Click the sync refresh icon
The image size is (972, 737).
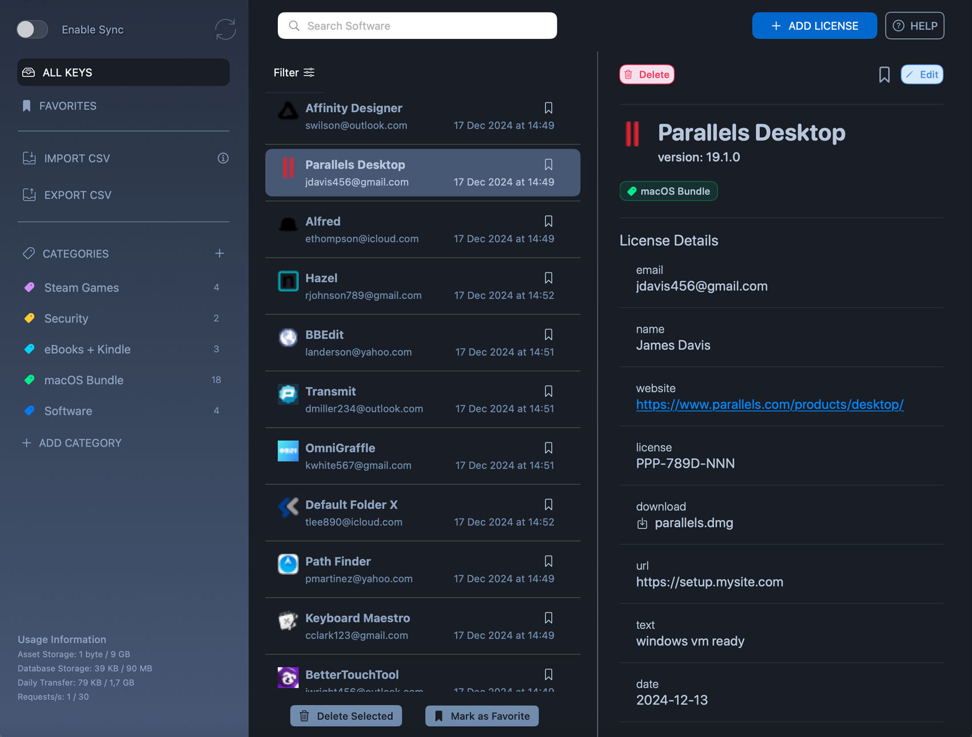click(225, 29)
